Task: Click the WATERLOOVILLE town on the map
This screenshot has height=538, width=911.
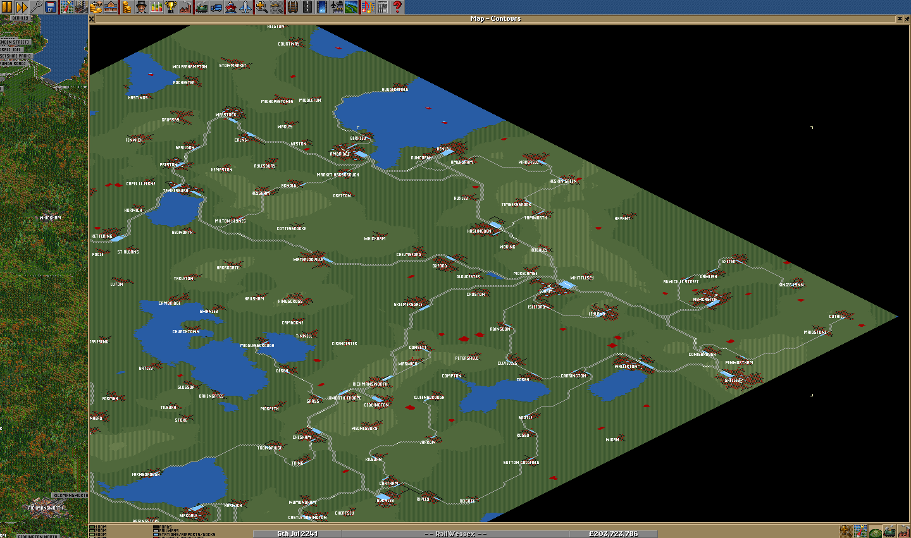Action: coord(308,259)
